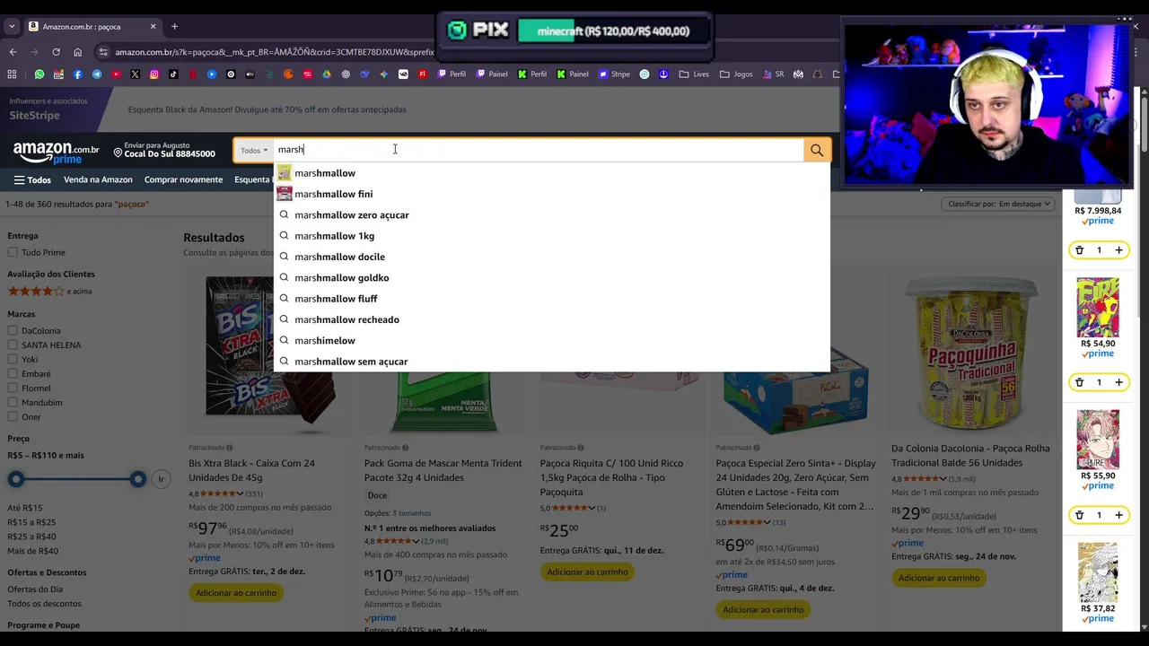1149x646 pixels.
Task: Click the site info icon in address bar
Action: (103, 52)
